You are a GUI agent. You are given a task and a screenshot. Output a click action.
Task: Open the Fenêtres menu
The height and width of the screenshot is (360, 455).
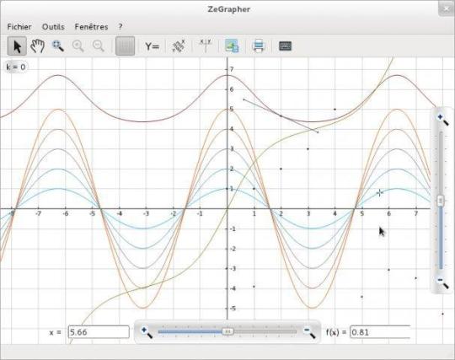[x=91, y=27]
